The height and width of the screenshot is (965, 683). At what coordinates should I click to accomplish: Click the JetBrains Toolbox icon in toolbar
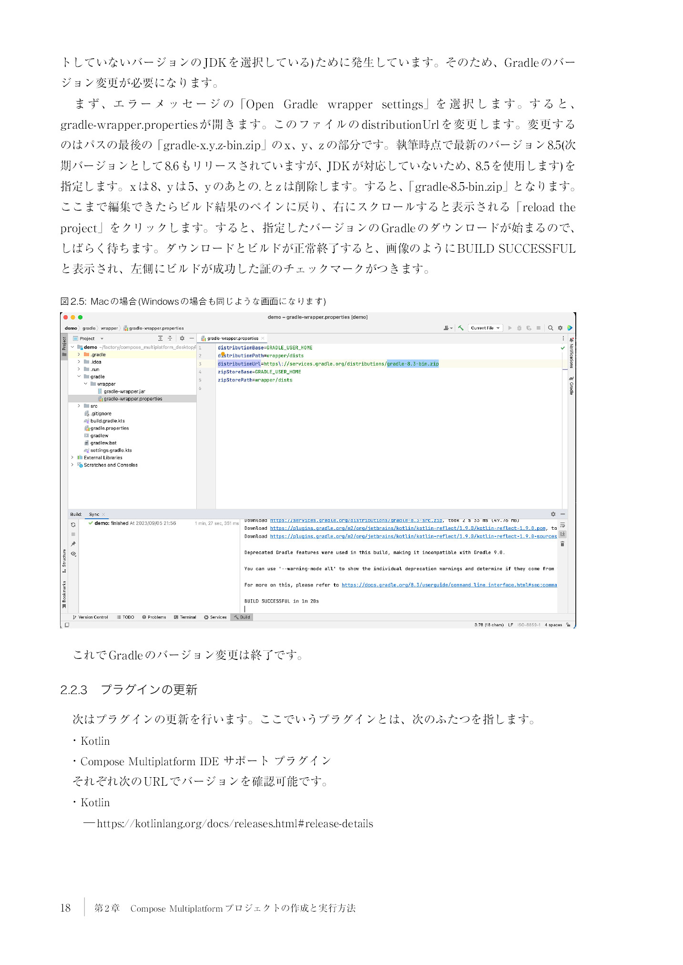click(x=570, y=328)
